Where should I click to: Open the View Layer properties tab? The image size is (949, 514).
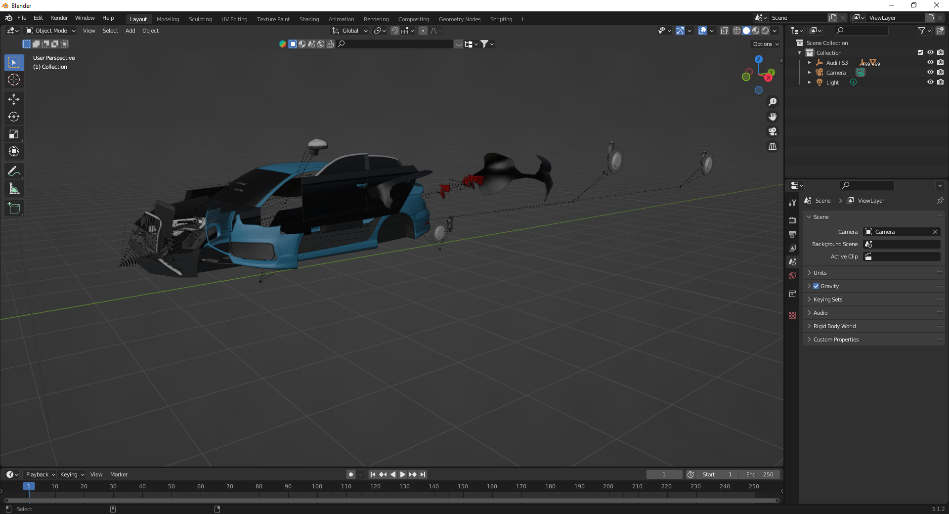click(792, 248)
